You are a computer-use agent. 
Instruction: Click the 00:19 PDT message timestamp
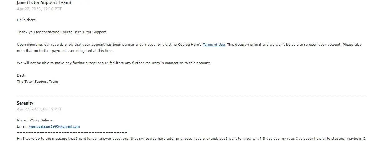coord(39,109)
